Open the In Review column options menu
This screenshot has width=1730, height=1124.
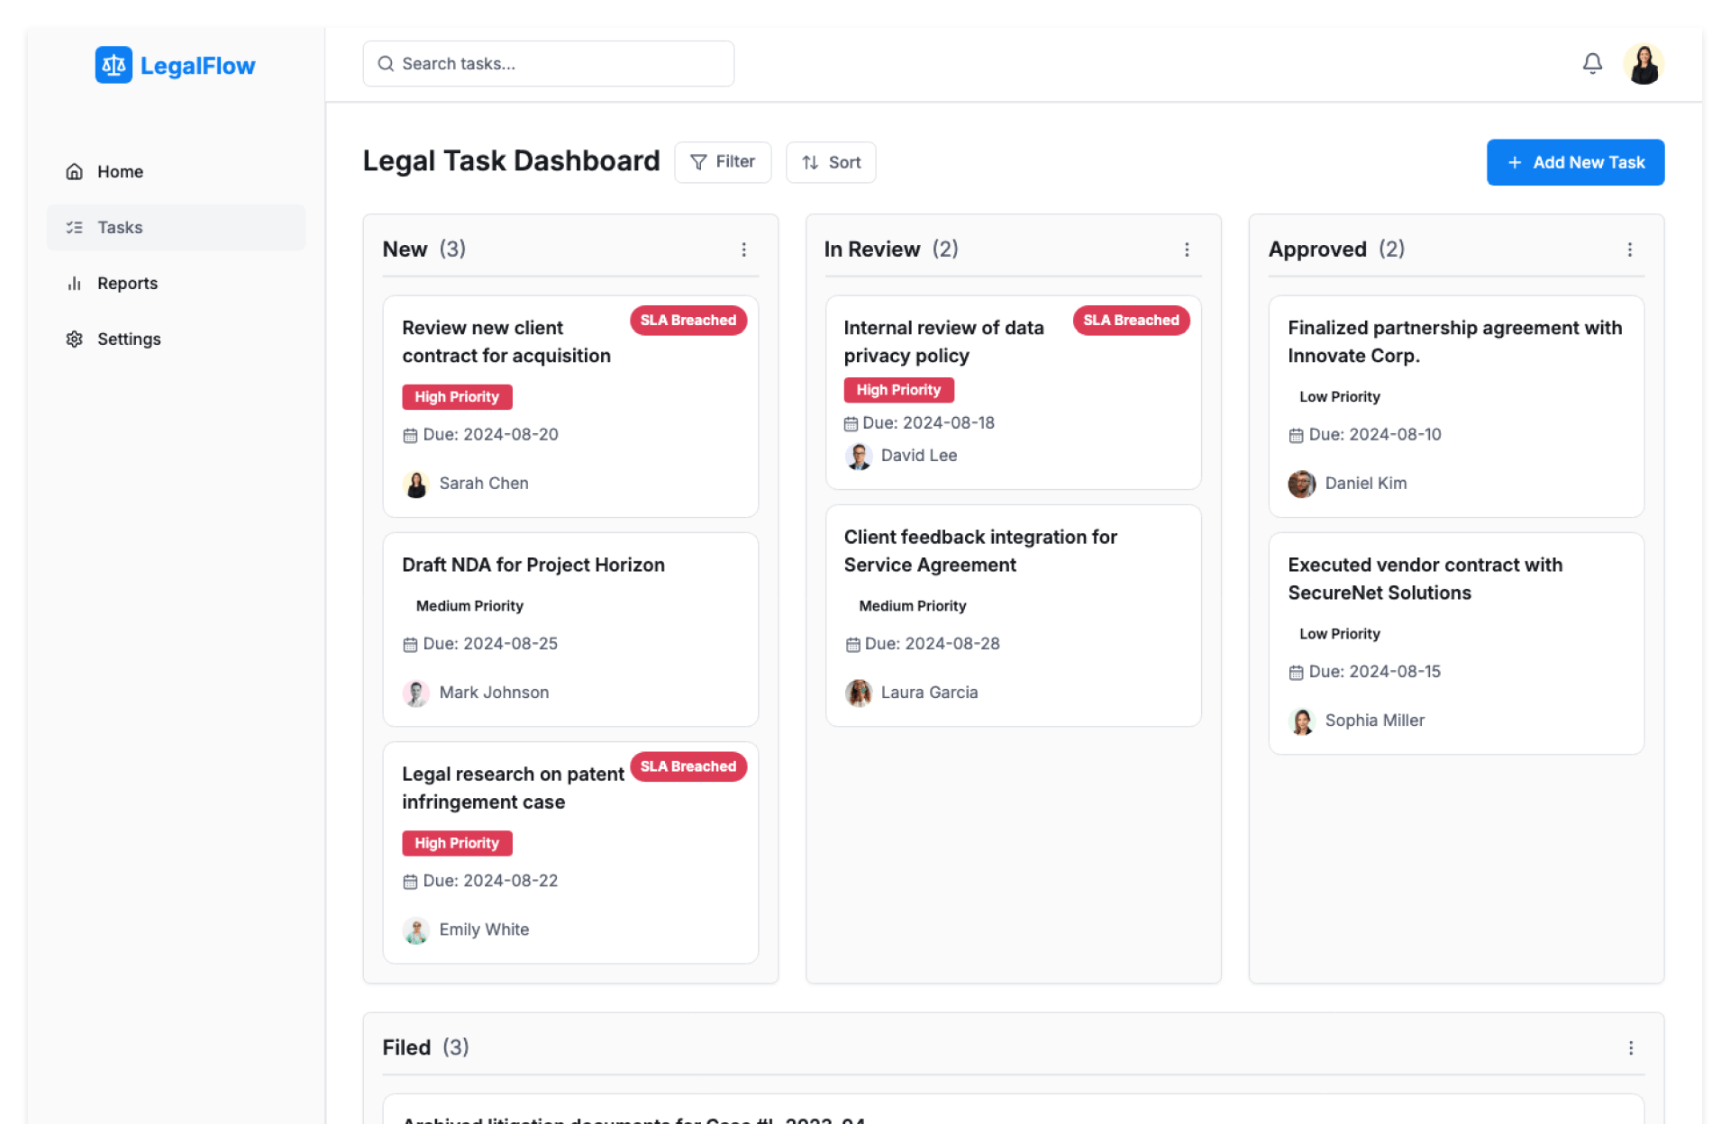point(1187,249)
